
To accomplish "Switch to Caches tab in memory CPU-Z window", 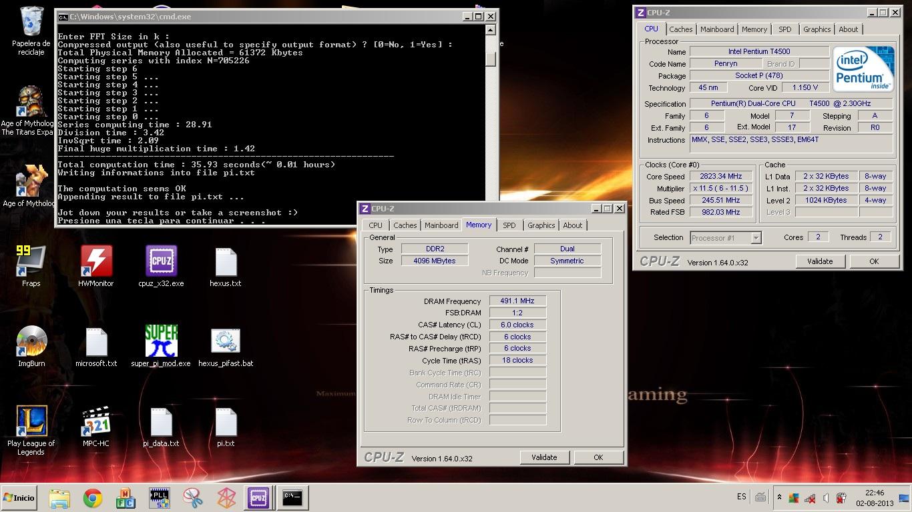I will click(405, 225).
